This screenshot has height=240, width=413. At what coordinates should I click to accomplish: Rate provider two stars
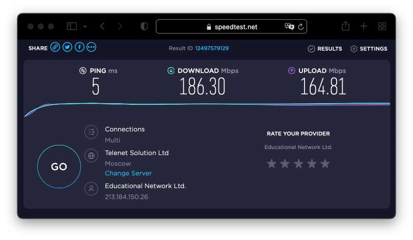point(285,164)
